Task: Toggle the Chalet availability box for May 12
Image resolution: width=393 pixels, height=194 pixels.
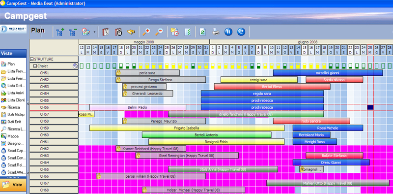Action: [82, 66]
